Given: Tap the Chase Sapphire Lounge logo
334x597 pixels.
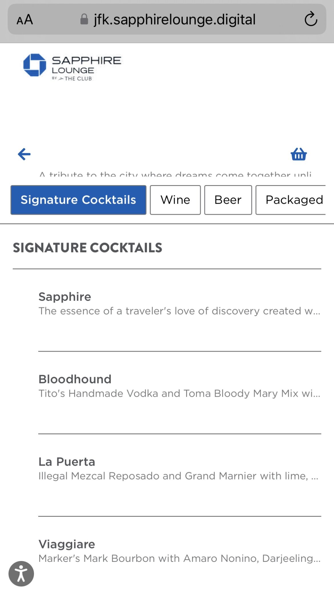Looking at the screenshot, I should (x=72, y=67).
